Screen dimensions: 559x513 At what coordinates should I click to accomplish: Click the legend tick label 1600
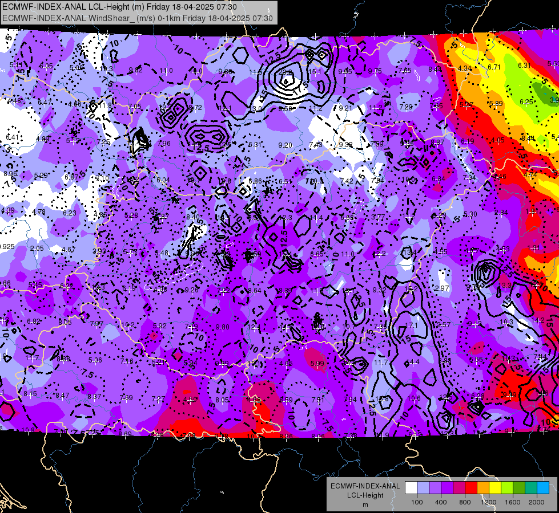[513, 502]
